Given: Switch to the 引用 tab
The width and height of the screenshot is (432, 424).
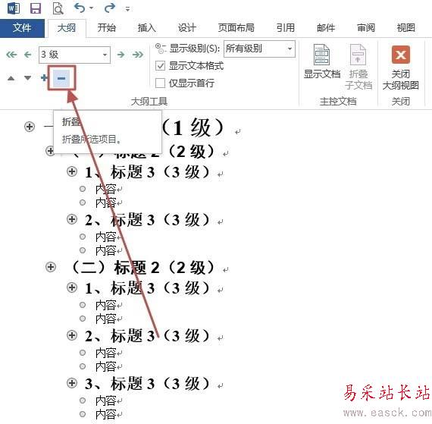Looking at the screenshot, I should (x=286, y=28).
